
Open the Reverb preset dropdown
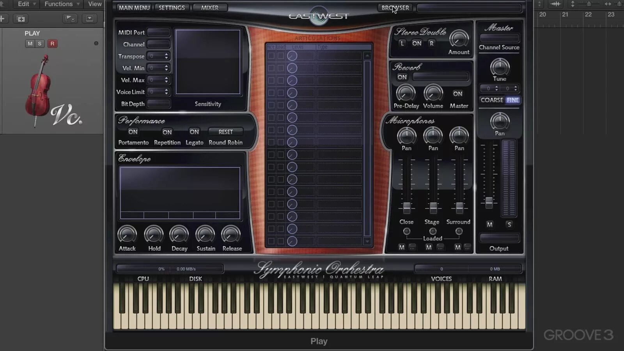coord(441,77)
